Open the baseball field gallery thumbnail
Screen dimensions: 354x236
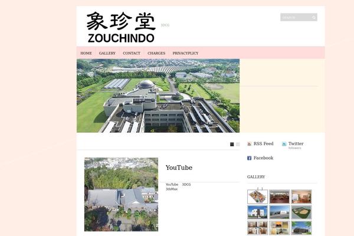(x=301, y=212)
